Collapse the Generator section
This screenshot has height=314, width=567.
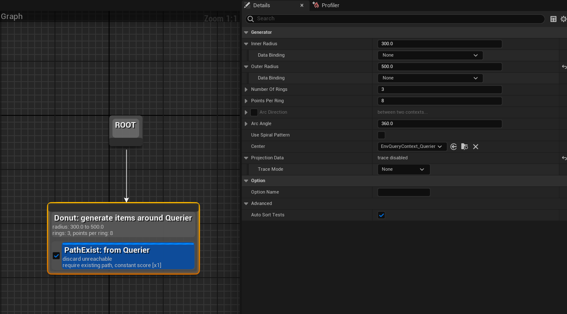[x=246, y=33]
